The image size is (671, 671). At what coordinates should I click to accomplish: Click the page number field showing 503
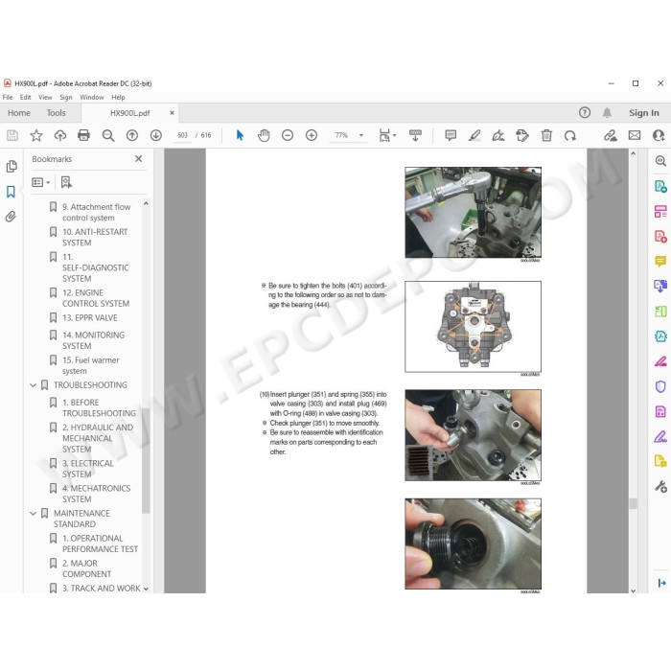(x=183, y=136)
